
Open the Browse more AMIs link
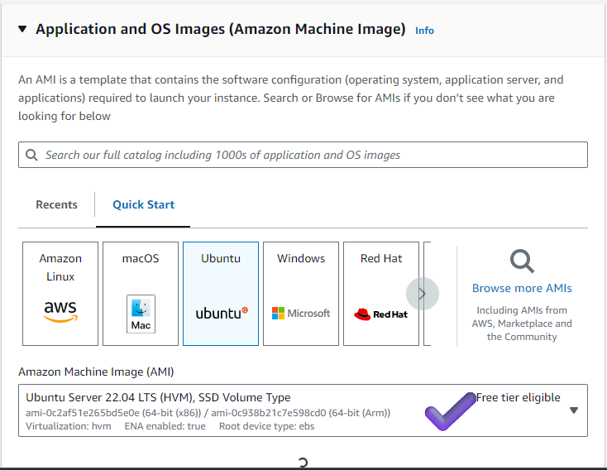(522, 288)
